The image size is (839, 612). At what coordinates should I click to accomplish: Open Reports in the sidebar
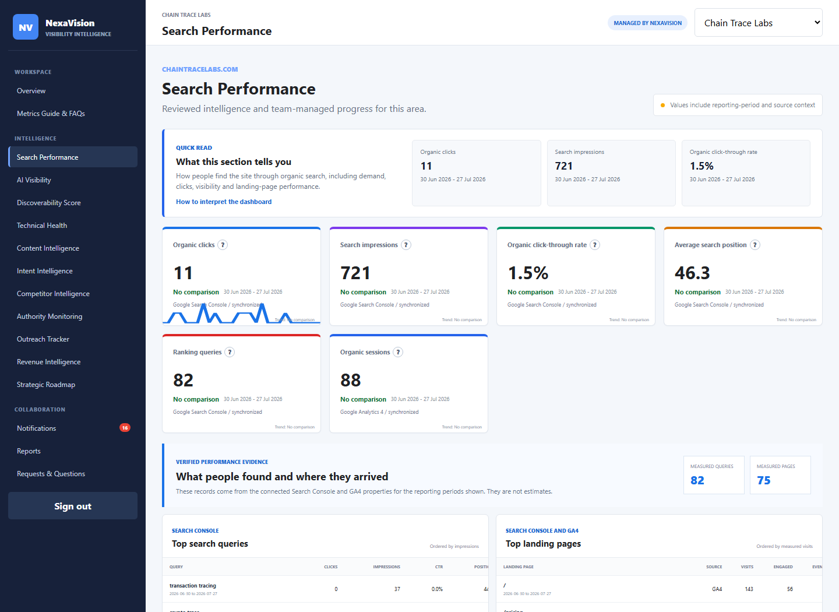point(73,451)
